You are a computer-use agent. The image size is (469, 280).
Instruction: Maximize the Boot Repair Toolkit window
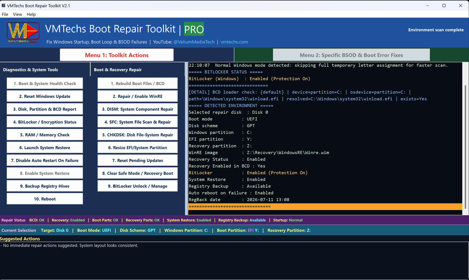pyautogui.click(x=444, y=6)
